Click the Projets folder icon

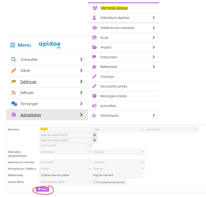94,47
